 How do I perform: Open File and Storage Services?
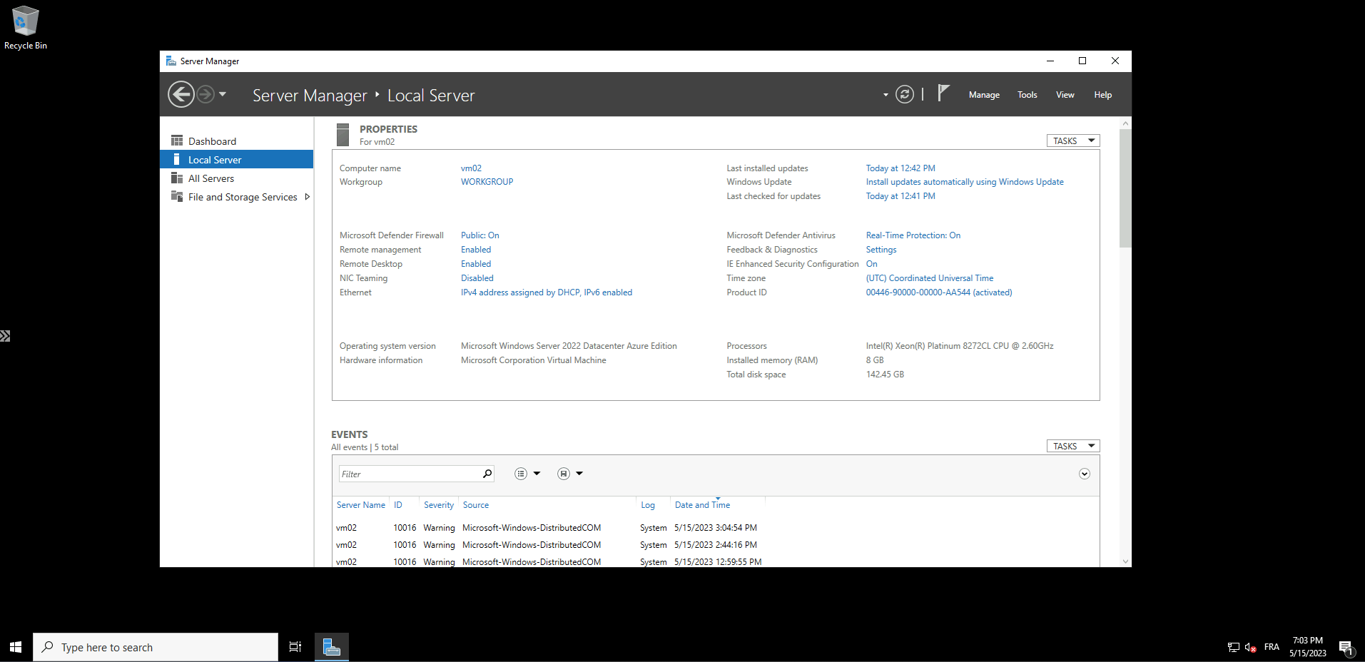point(243,197)
